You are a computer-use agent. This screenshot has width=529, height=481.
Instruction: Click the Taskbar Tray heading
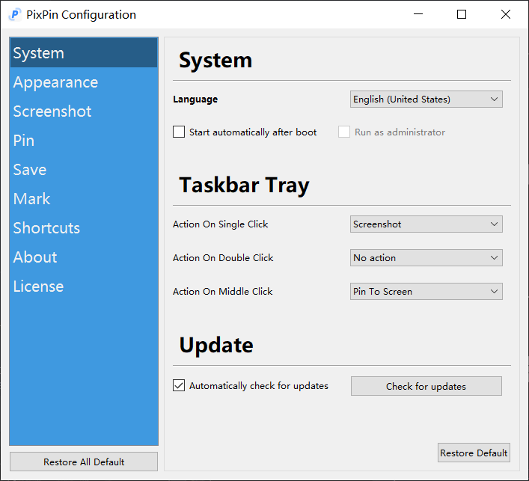244,186
